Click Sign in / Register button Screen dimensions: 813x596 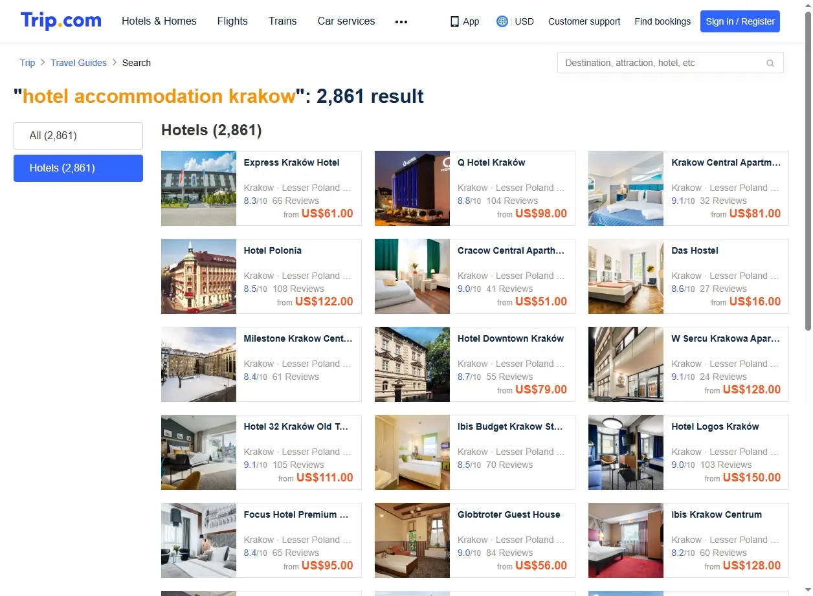pyautogui.click(x=740, y=21)
